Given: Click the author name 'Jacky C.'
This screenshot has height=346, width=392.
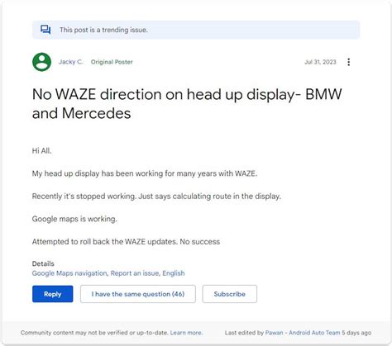Looking at the screenshot, I should 71,62.
